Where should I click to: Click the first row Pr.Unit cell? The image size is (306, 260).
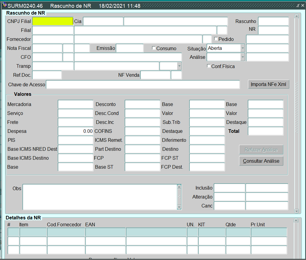point(269,232)
